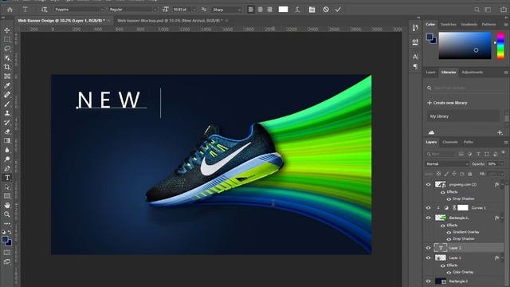
Task: Select the Rectangle shape tool
Action: [x=7, y=196]
